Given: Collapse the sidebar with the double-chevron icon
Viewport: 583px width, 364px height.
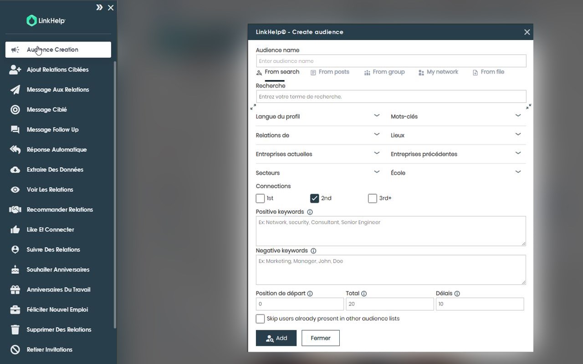Looking at the screenshot, I should [x=99, y=7].
